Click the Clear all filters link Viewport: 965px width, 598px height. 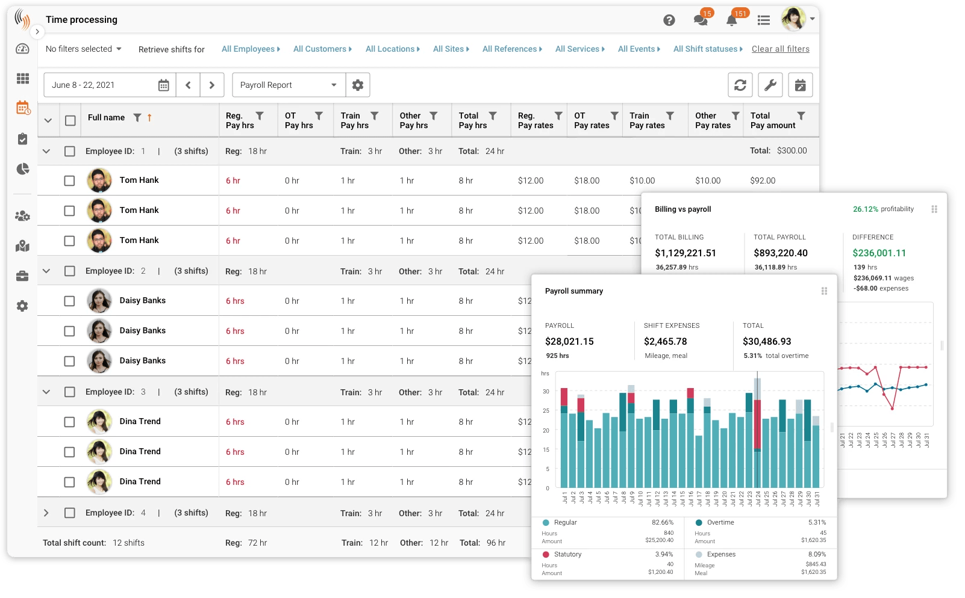[x=780, y=49]
